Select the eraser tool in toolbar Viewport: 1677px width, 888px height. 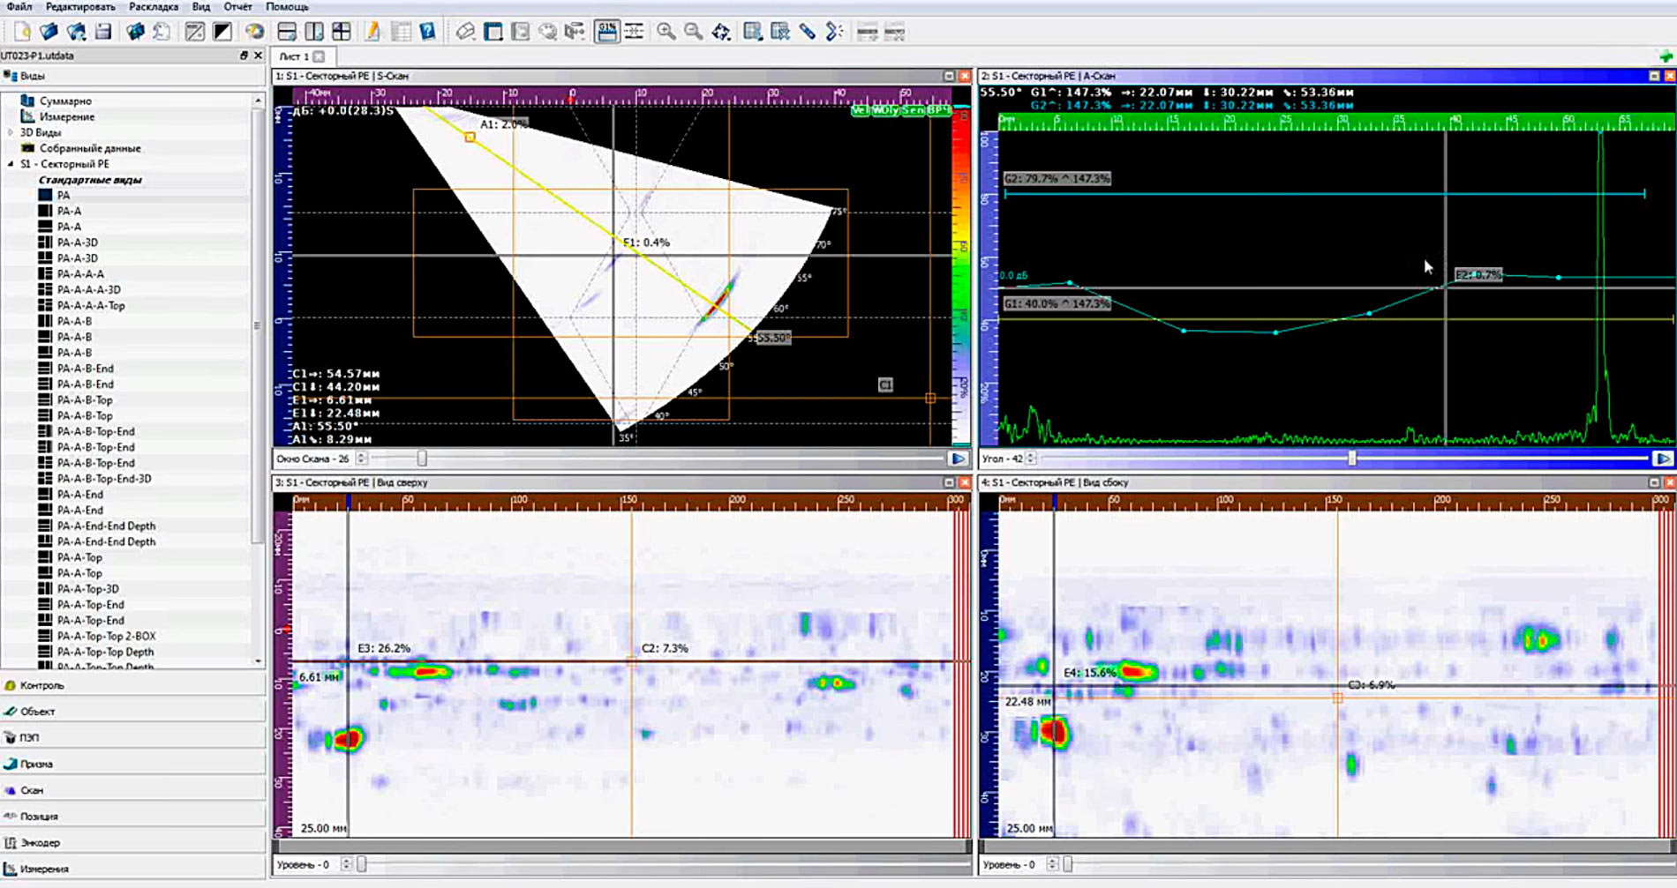465,32
